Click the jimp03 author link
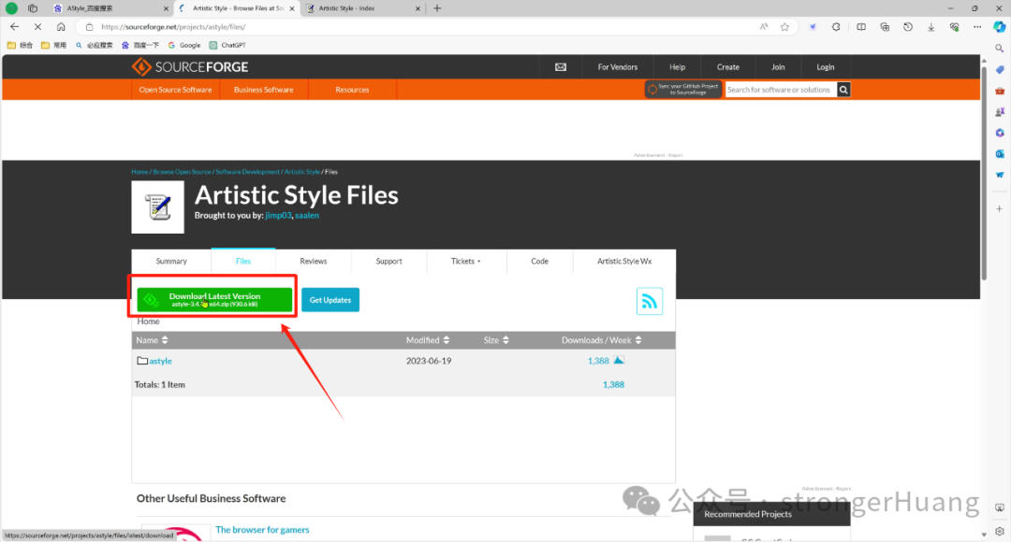Image resolution: width=1011 pixels, height=542 pixels. tap(278, 216)
